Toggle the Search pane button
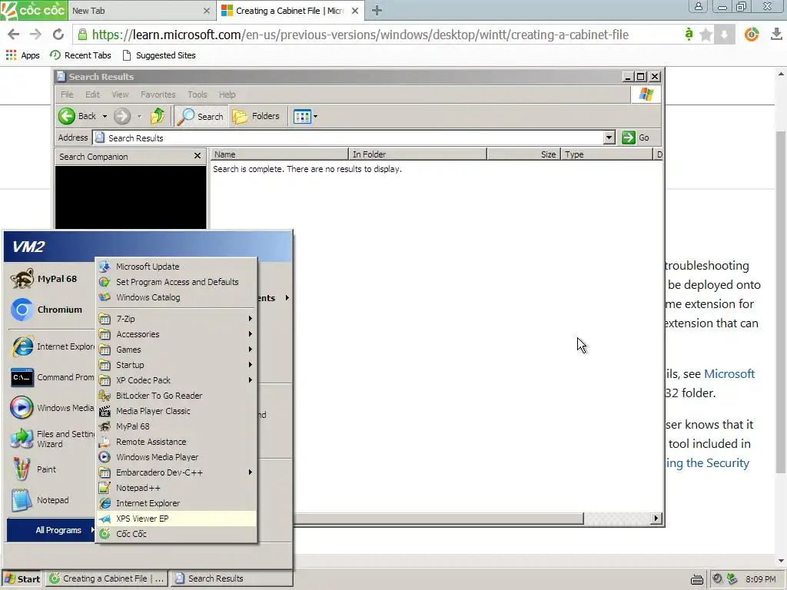Image resolution: width=787 pixels, height=590 pixels. [201, 117]
